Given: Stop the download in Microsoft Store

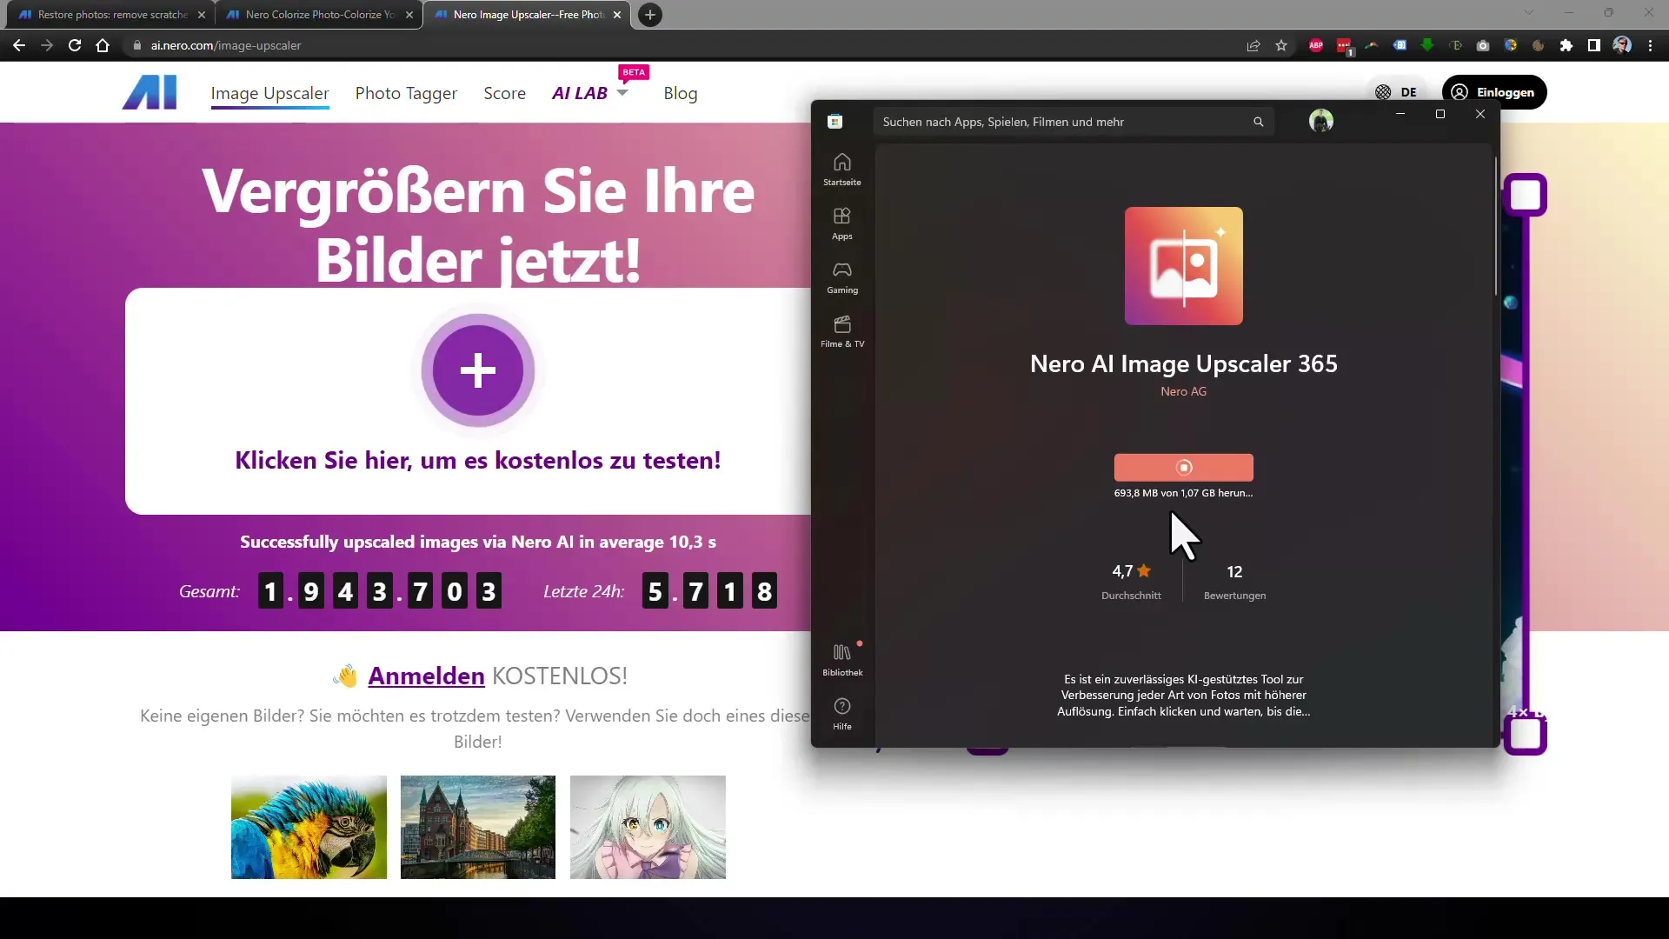Looking at the screenshot, I should (1184, 468).
